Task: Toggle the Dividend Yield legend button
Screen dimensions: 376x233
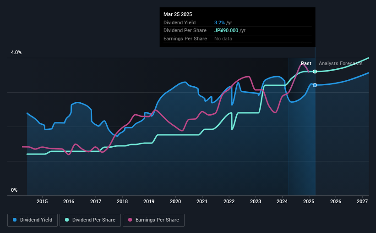Action: pos(33,220)
